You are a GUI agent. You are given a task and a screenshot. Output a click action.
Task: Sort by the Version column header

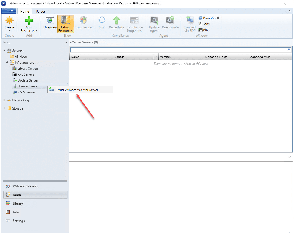[x=181, y=57]
